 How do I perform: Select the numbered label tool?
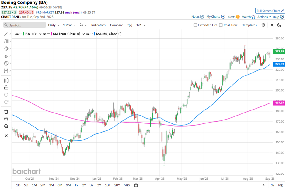coord(6,63)
